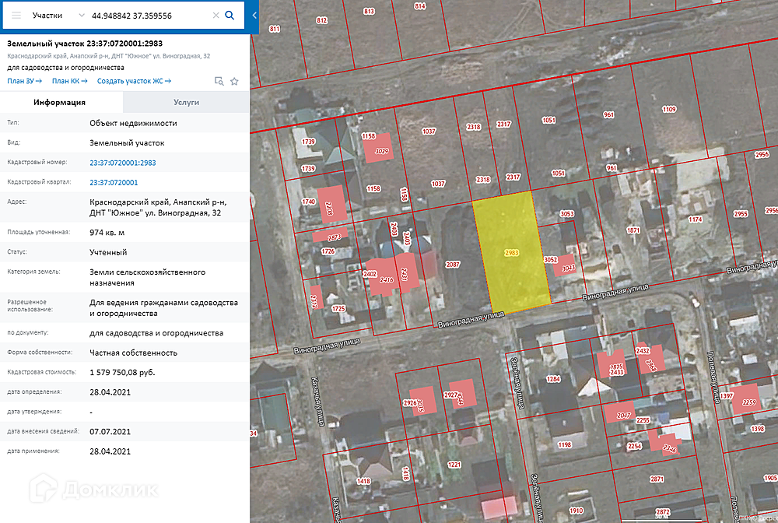Open cadastral number 23:37:0720001:2983 link
778x523 pixels.
pyautogui.click(x=122, y=163)
